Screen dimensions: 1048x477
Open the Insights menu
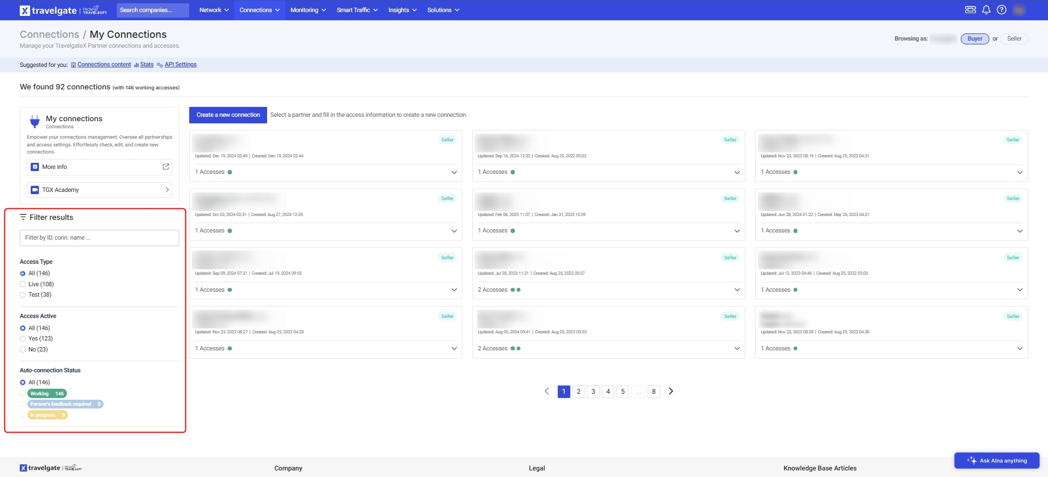[x=403, y=10]
